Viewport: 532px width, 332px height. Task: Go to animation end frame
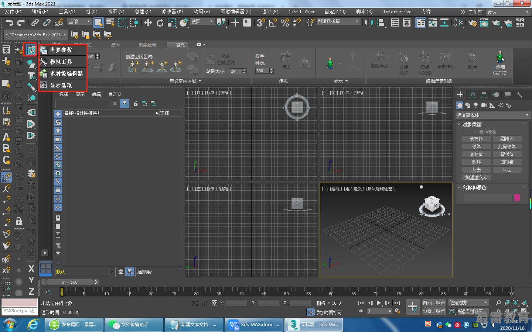coord(397,303)
